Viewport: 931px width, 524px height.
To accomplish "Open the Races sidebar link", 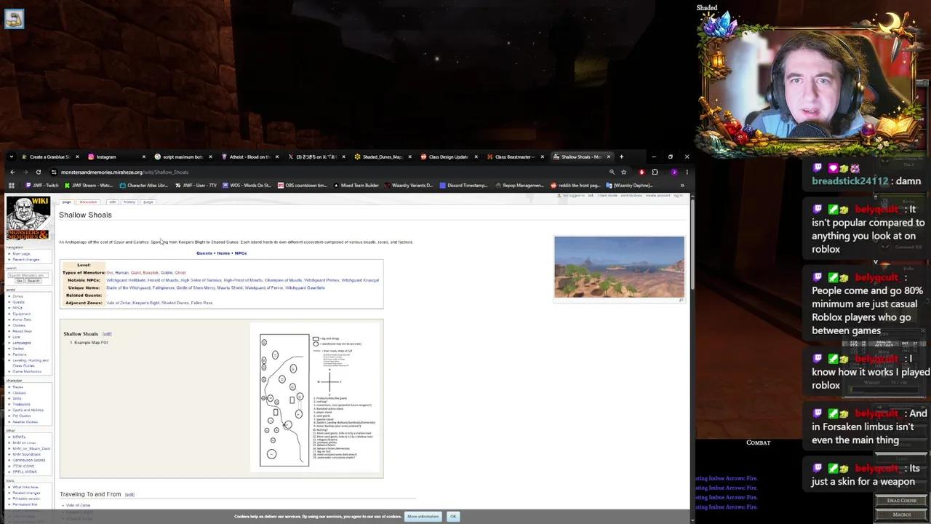I will [x=17, y=387].
